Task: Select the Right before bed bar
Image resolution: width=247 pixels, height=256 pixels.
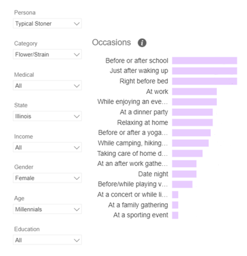Action: [205, 81]
